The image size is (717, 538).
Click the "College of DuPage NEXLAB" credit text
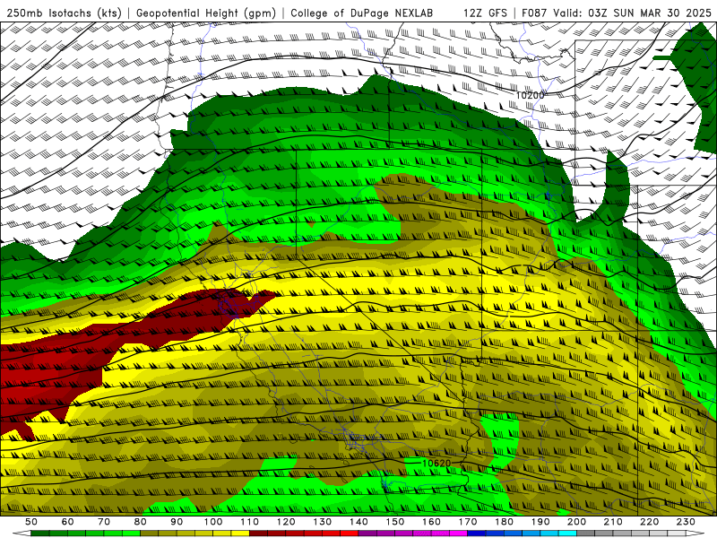pyautogui.click(x=362, y=13)
